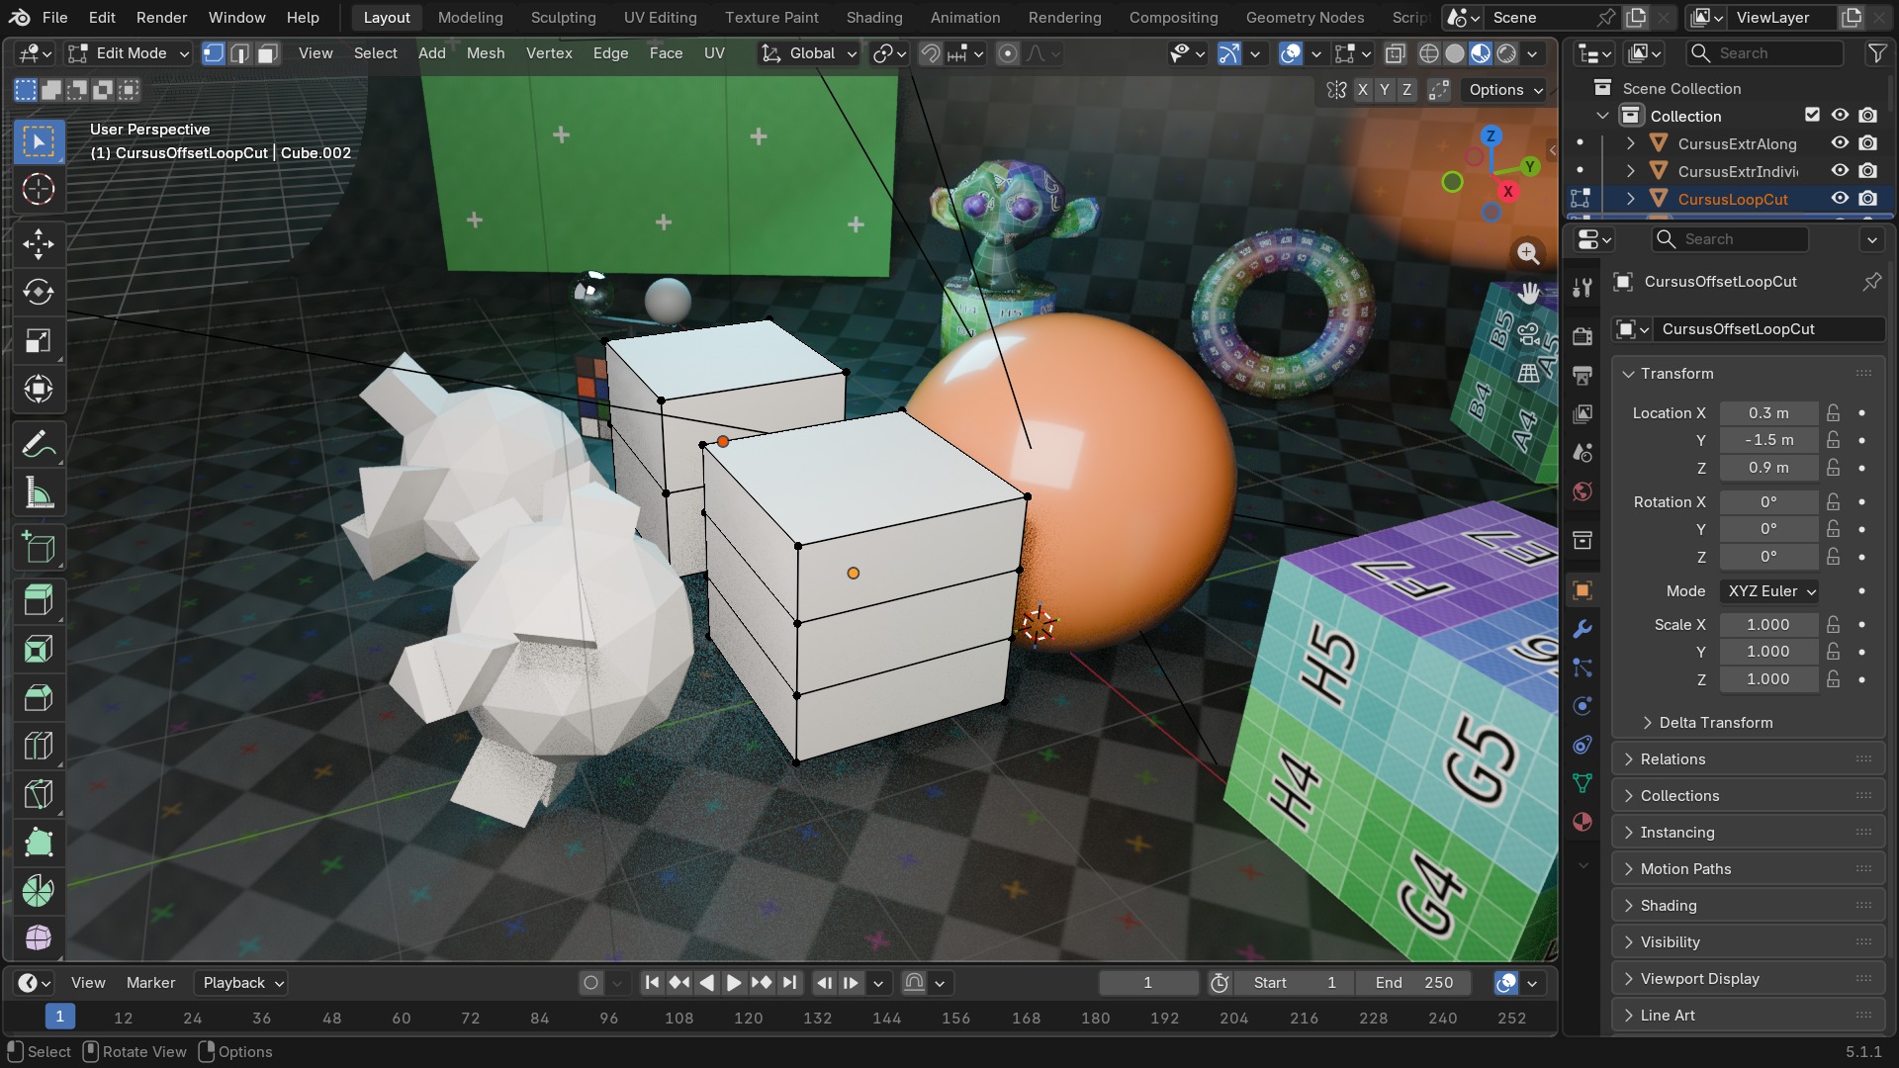The height and width of the screenshot is (1068, 1899).
Task: Click the Scale X value slider
Action: point(1768,625)
